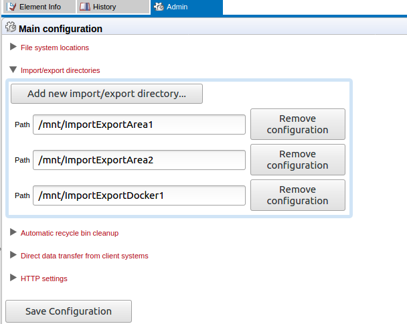Switch to the Element Info tab

click(39, 7)
